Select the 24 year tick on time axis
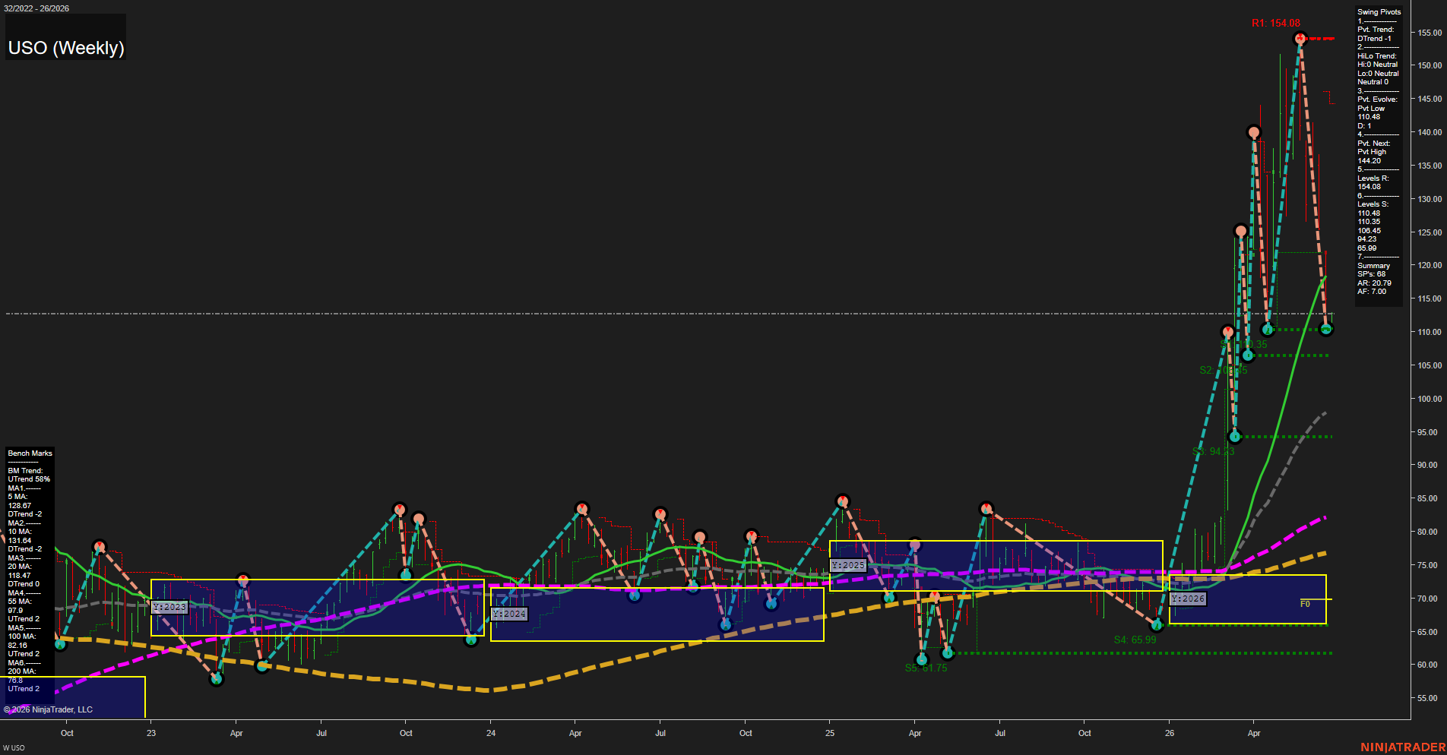Viewport: 1447px width, 755px height. [491, 733]
